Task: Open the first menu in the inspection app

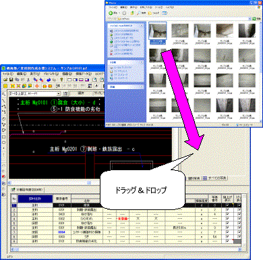Action: 7,74
